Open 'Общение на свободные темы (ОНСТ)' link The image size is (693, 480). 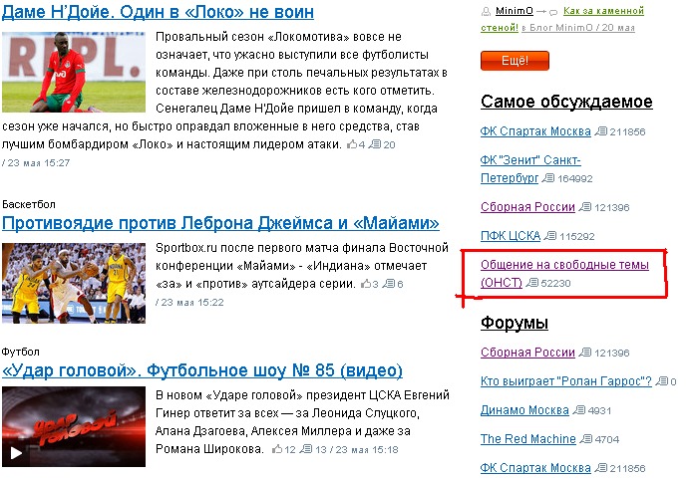click(x=564, y=274)
